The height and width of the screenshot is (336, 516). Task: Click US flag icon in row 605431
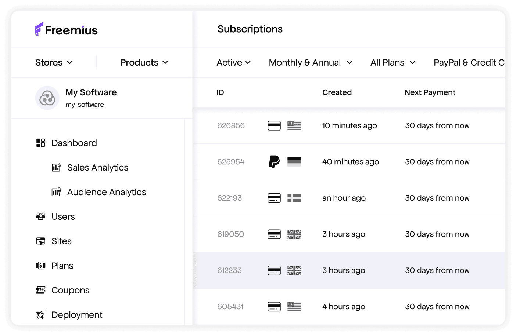294,307
